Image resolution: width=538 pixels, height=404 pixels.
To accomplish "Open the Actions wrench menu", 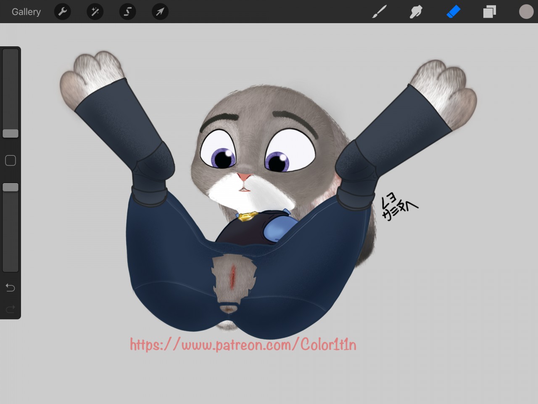I will point(63,12).
